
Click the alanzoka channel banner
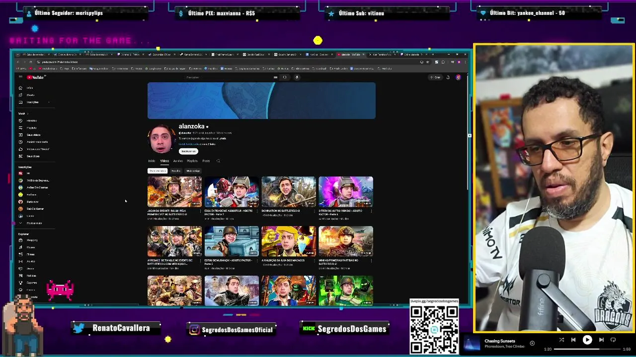click(261, 101)
